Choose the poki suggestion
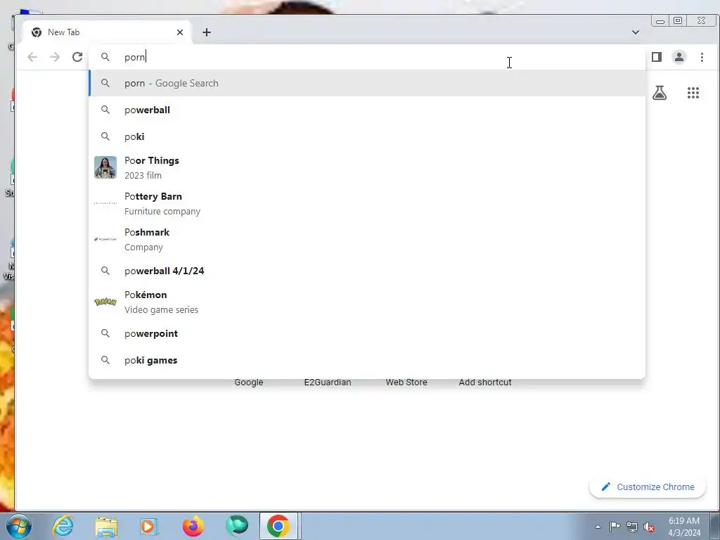This screenshot has width=720, height=540. click(x=367, y=136)
